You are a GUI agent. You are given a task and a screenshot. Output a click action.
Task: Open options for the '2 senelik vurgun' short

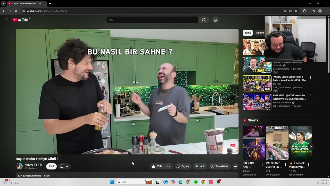tap(309, 165)
